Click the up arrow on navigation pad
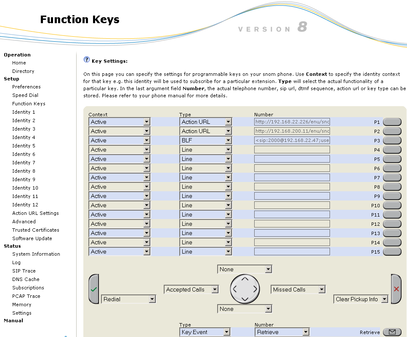Image resolution: width=407 pixels, height=337 pixels. click(245, 279)
